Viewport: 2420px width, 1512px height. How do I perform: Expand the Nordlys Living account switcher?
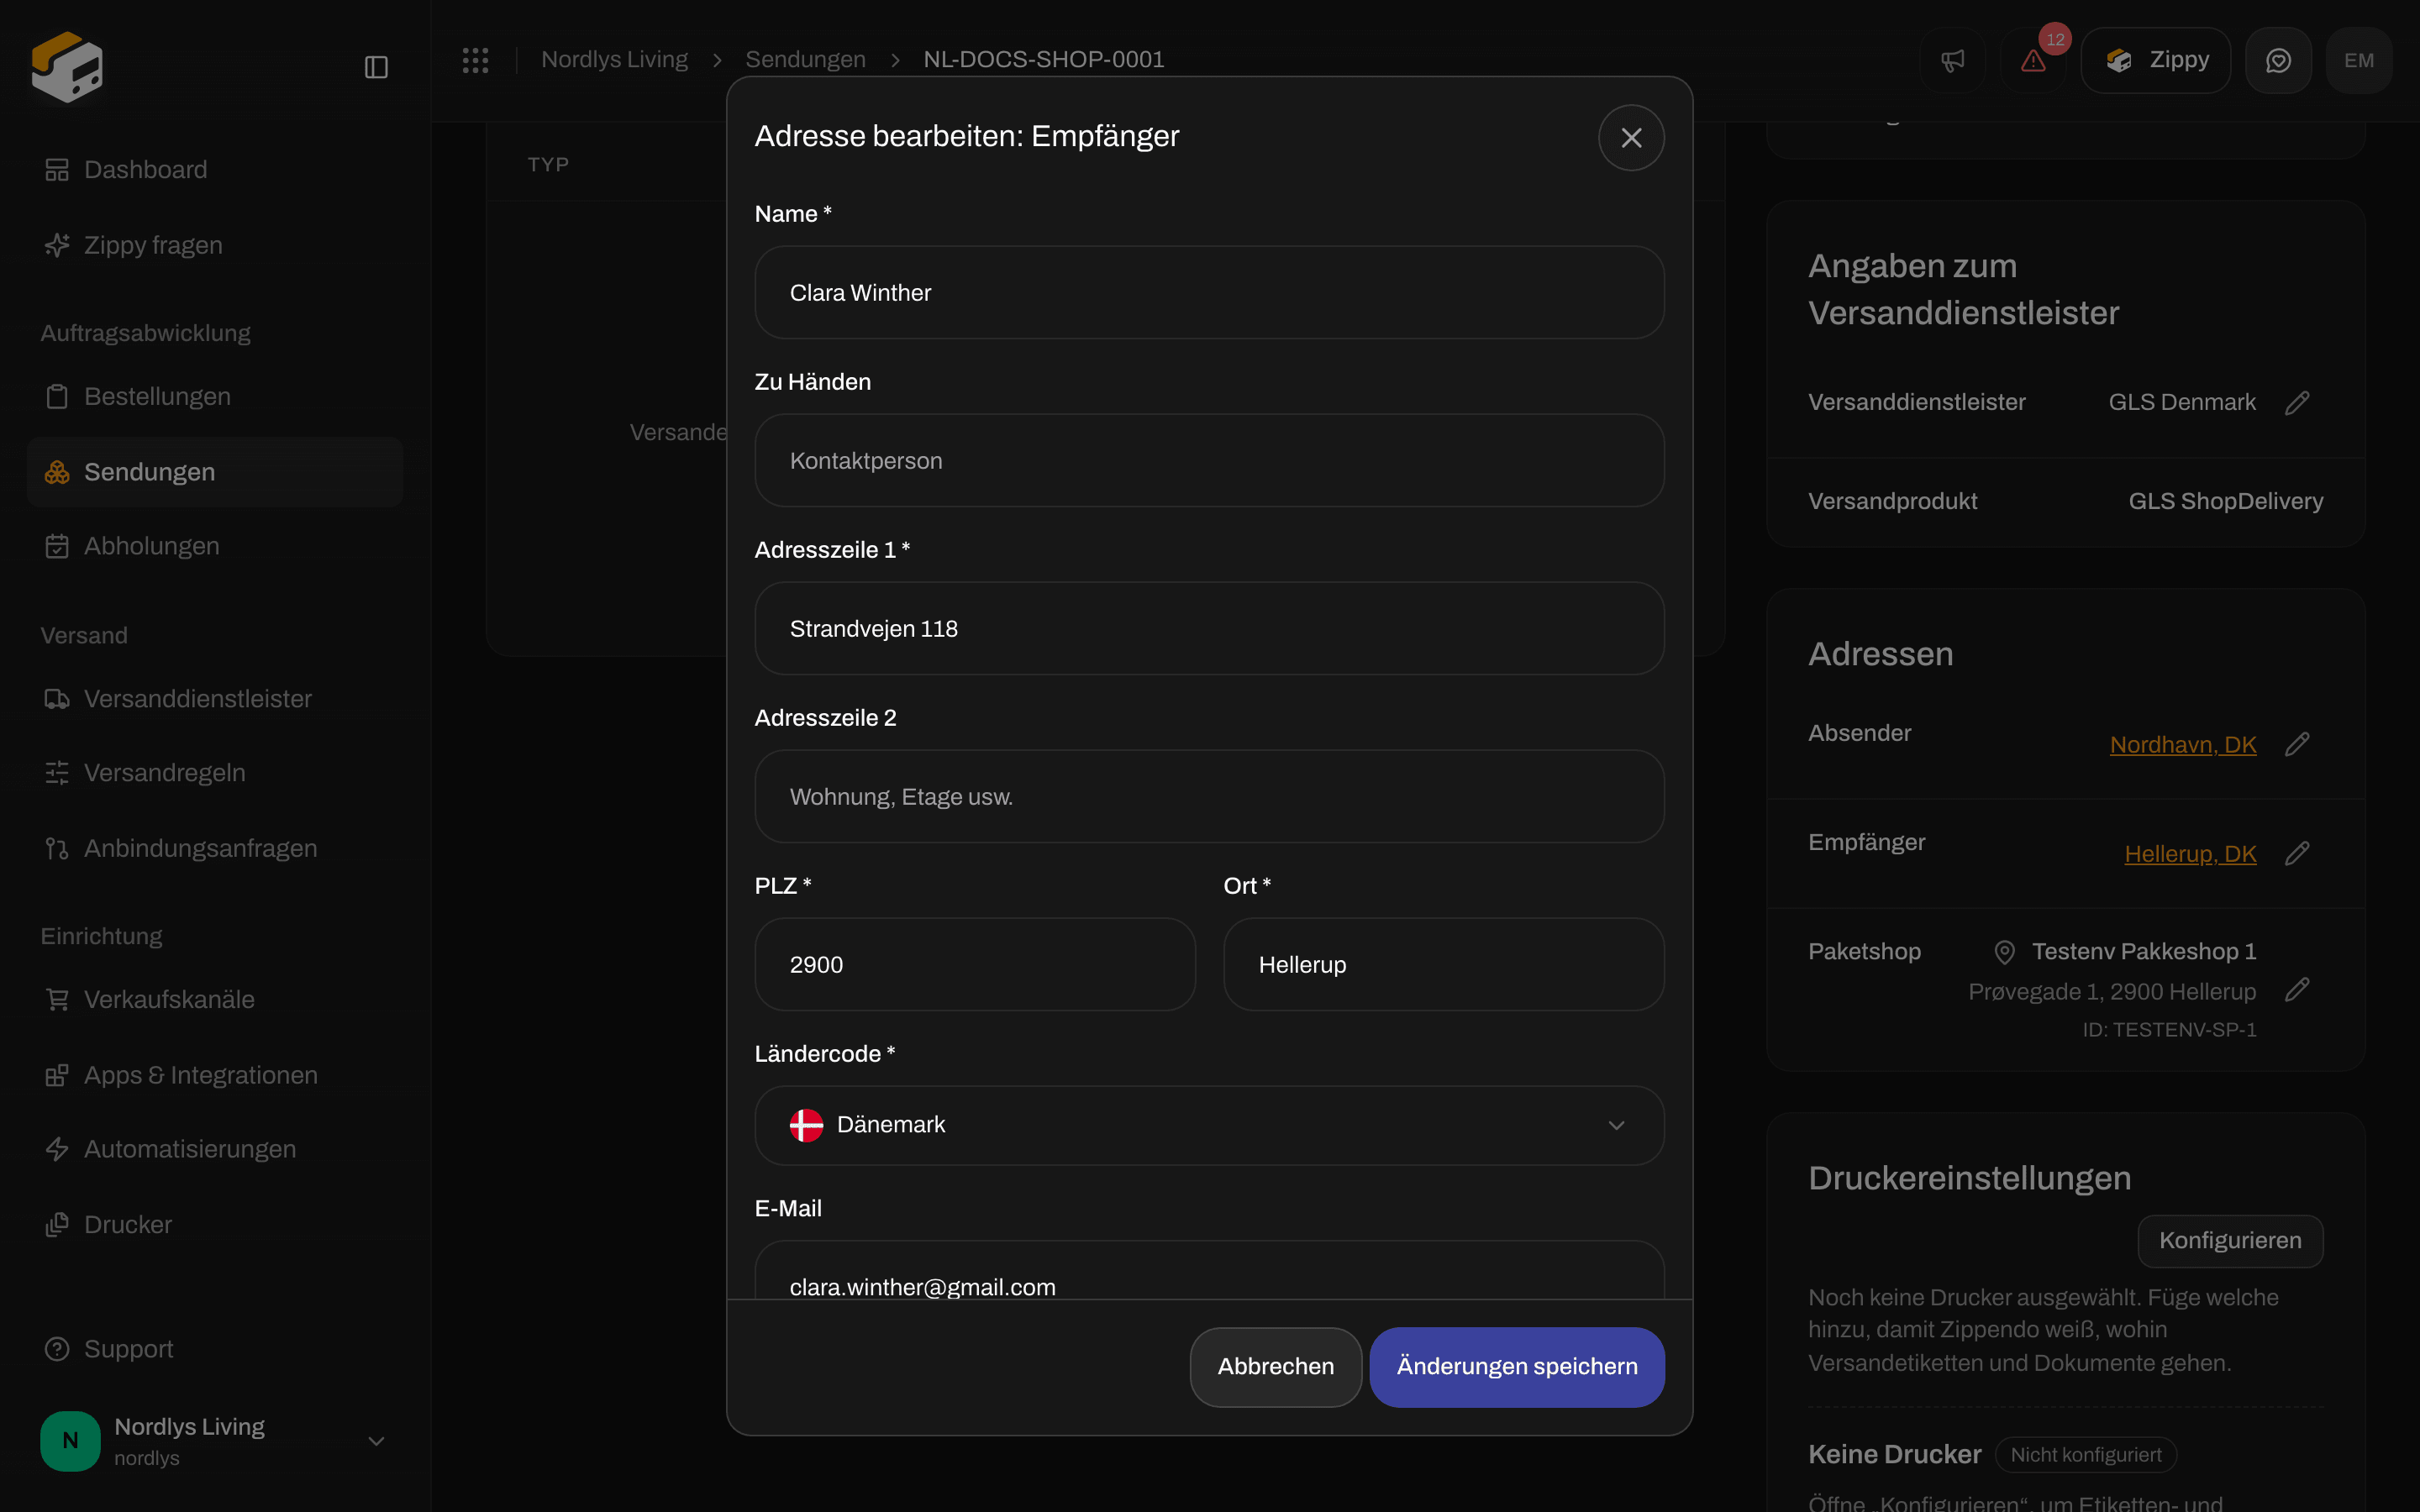[x=214, y=1441]
